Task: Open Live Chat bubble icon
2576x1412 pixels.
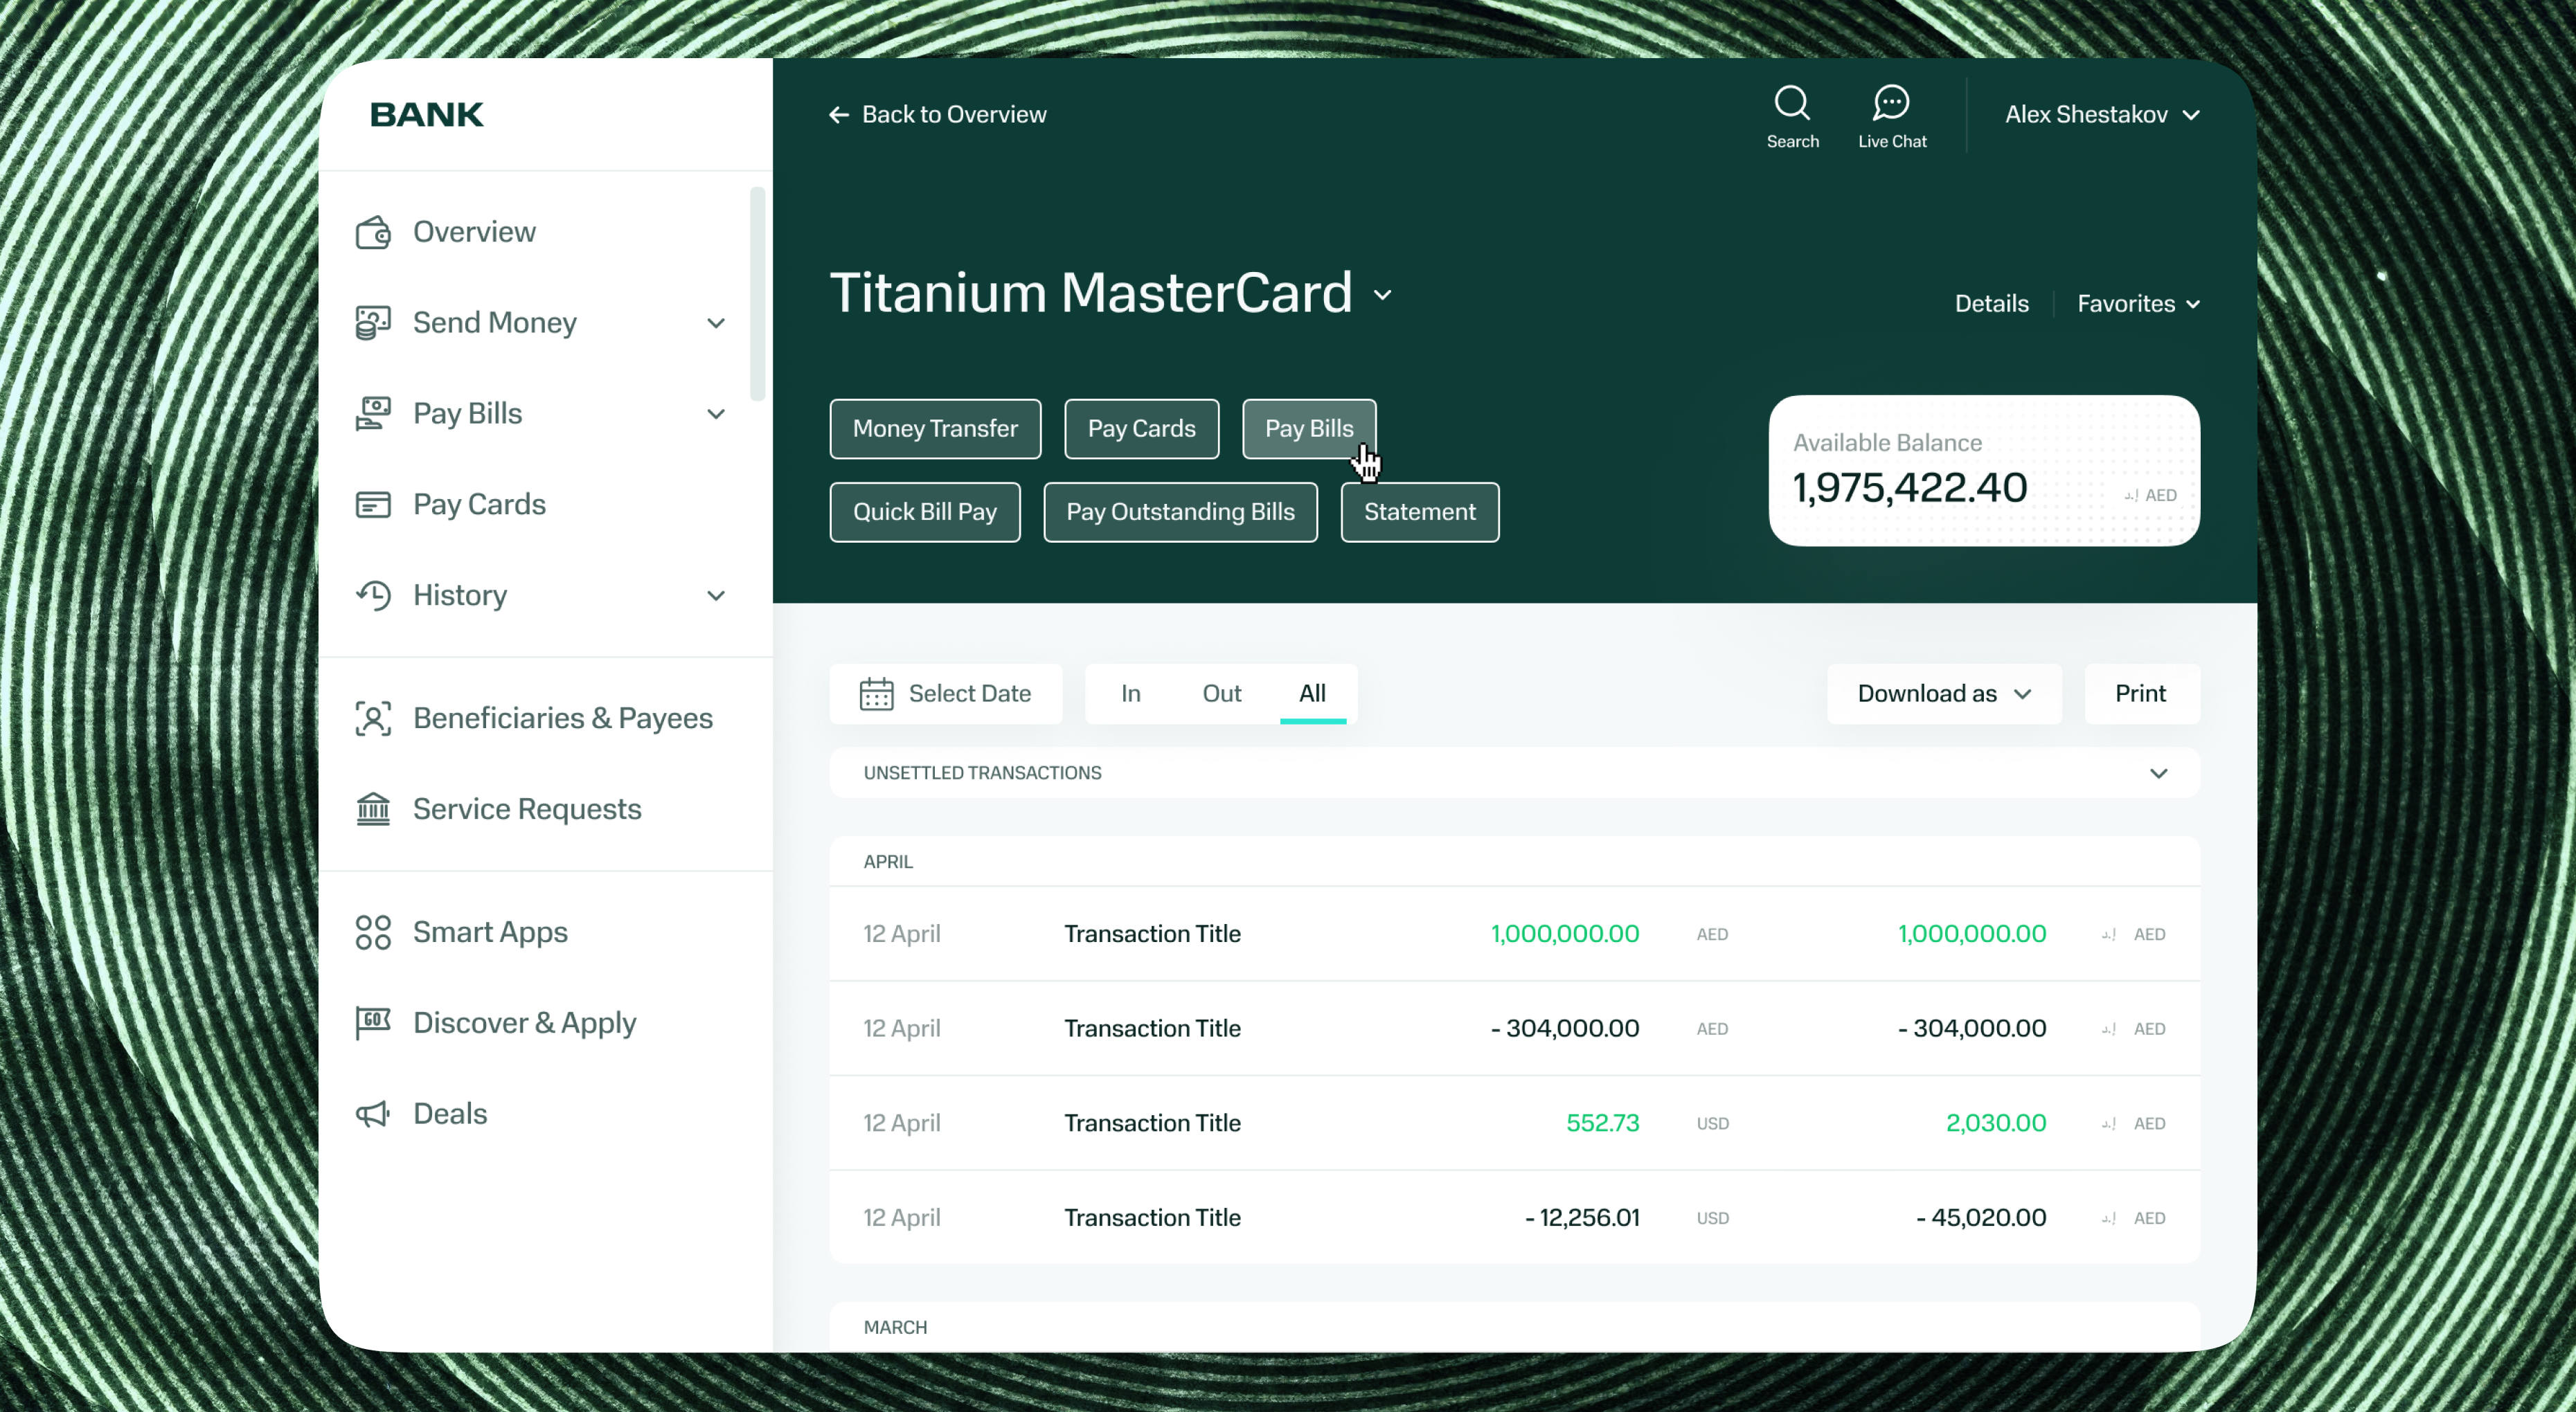Action: [x=1891, y=103]
